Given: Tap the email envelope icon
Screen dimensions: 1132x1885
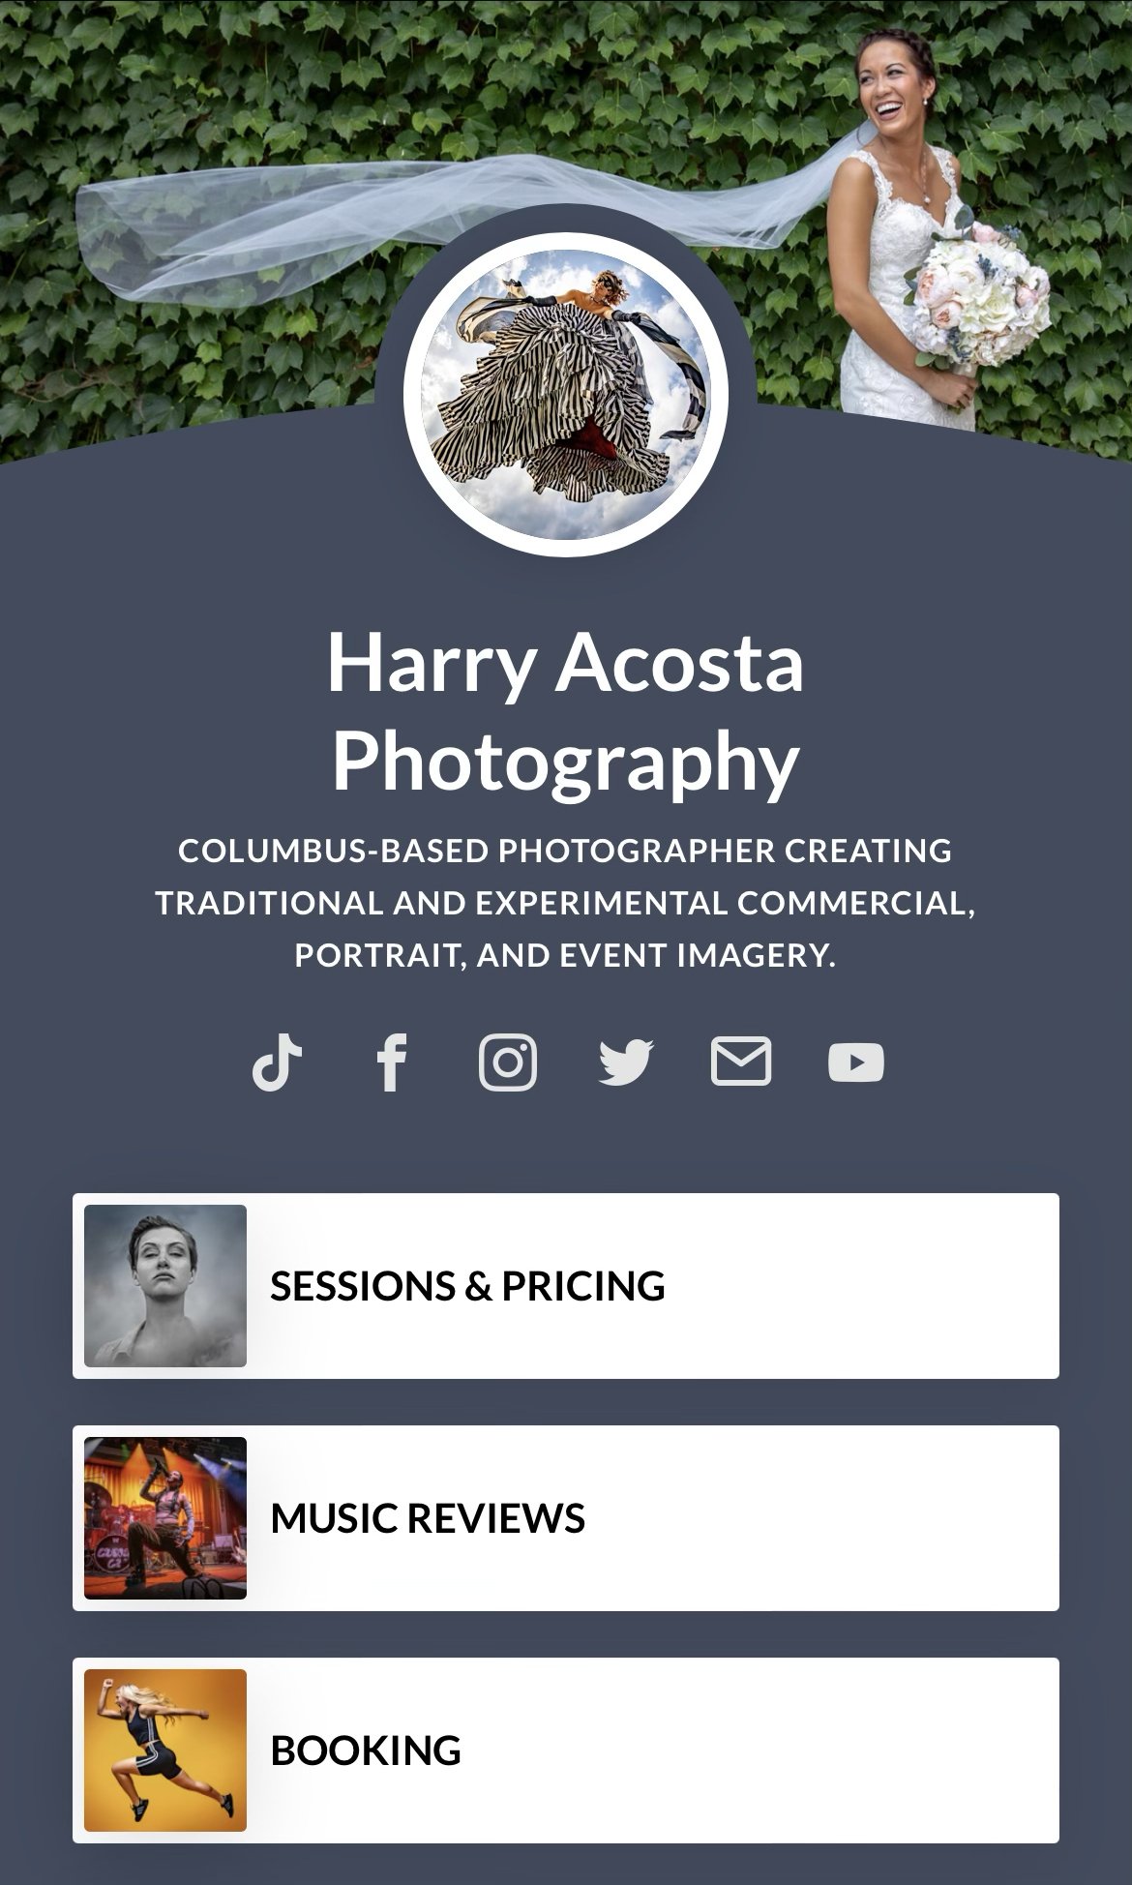Looking at the screenshot, I should (741, 1062).
